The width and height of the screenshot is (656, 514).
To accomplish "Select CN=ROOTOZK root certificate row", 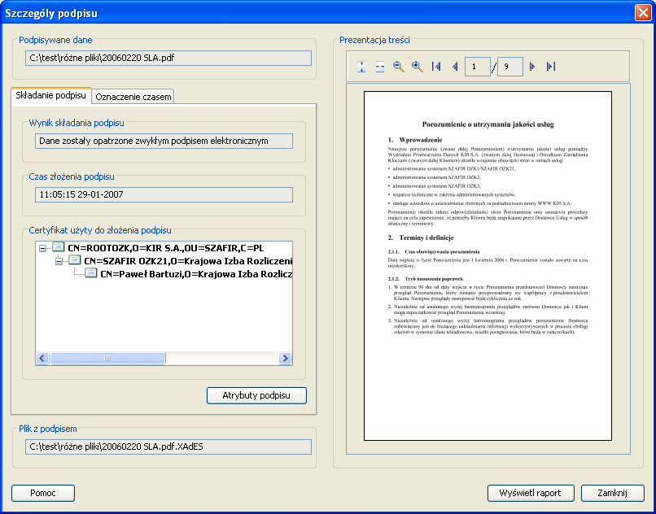I will 164,248.
